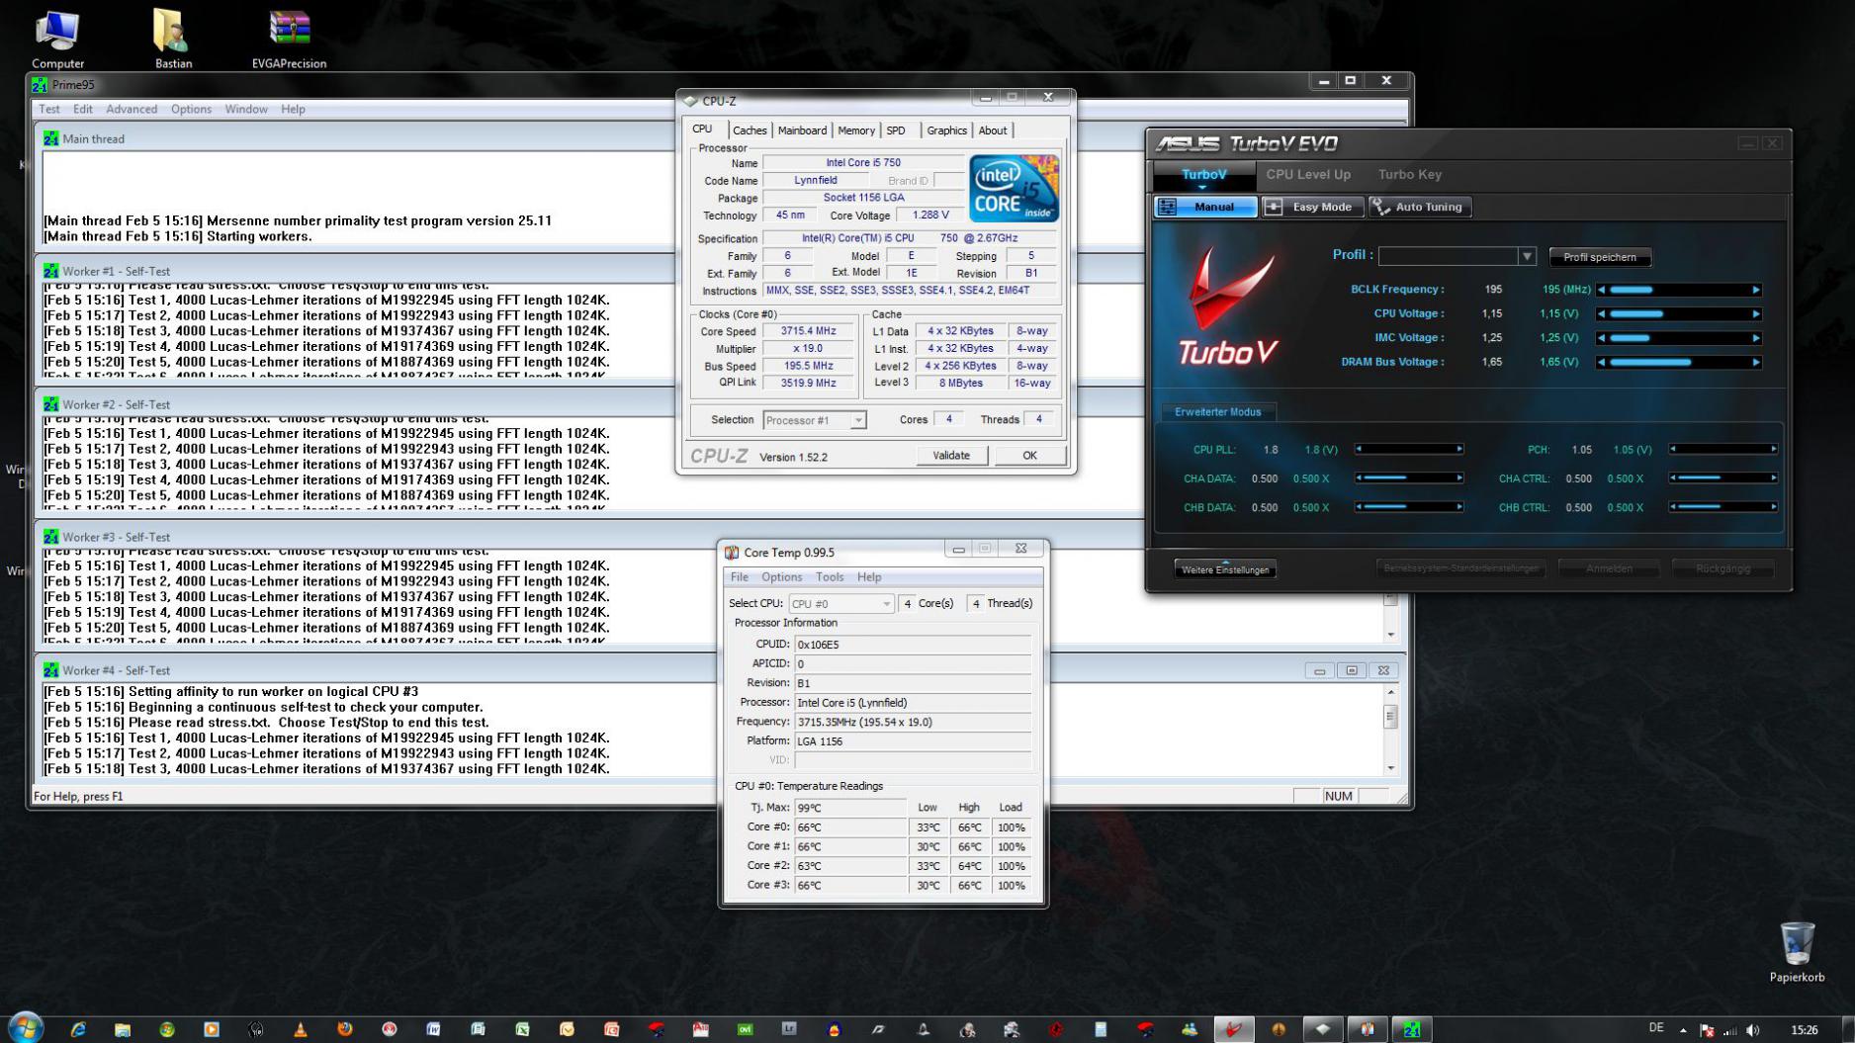Launch Firefox from the taskbar
1855x1043 pixels.
point(344,1029)
